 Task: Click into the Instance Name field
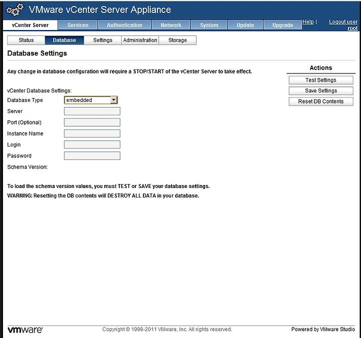pos(92,133)
